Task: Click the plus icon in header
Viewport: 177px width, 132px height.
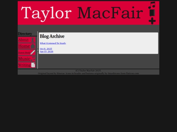Action: tap(152, 21)
